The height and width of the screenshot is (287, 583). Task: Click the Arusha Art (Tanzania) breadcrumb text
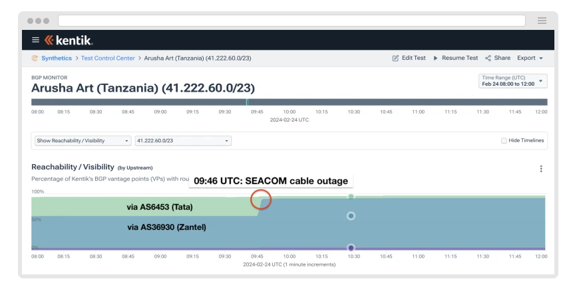(x=198, y=58)
